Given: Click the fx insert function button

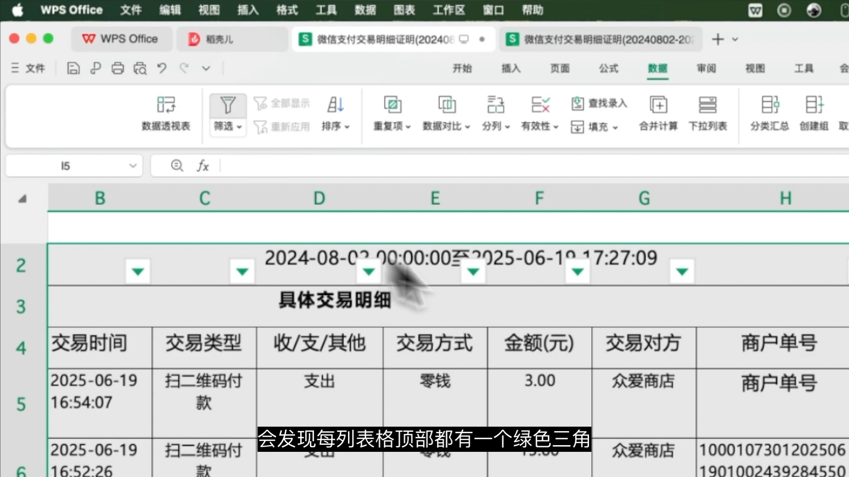Looking at the screenshot, I should pyautogui.click(x=203, y=166).
